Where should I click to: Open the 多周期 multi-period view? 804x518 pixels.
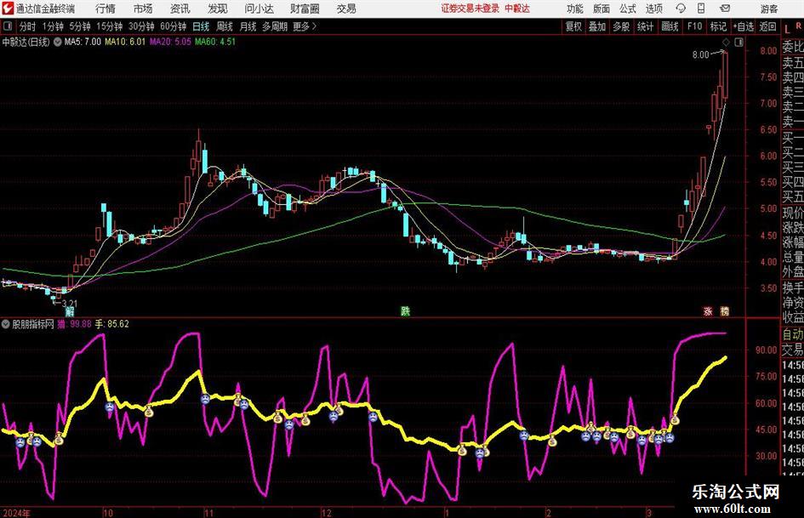[x=275, y=26]
